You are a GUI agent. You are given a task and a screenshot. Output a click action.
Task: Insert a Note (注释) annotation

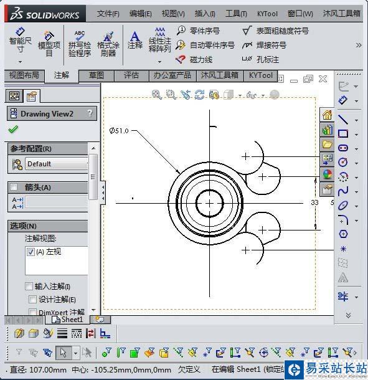pos(135,40)
